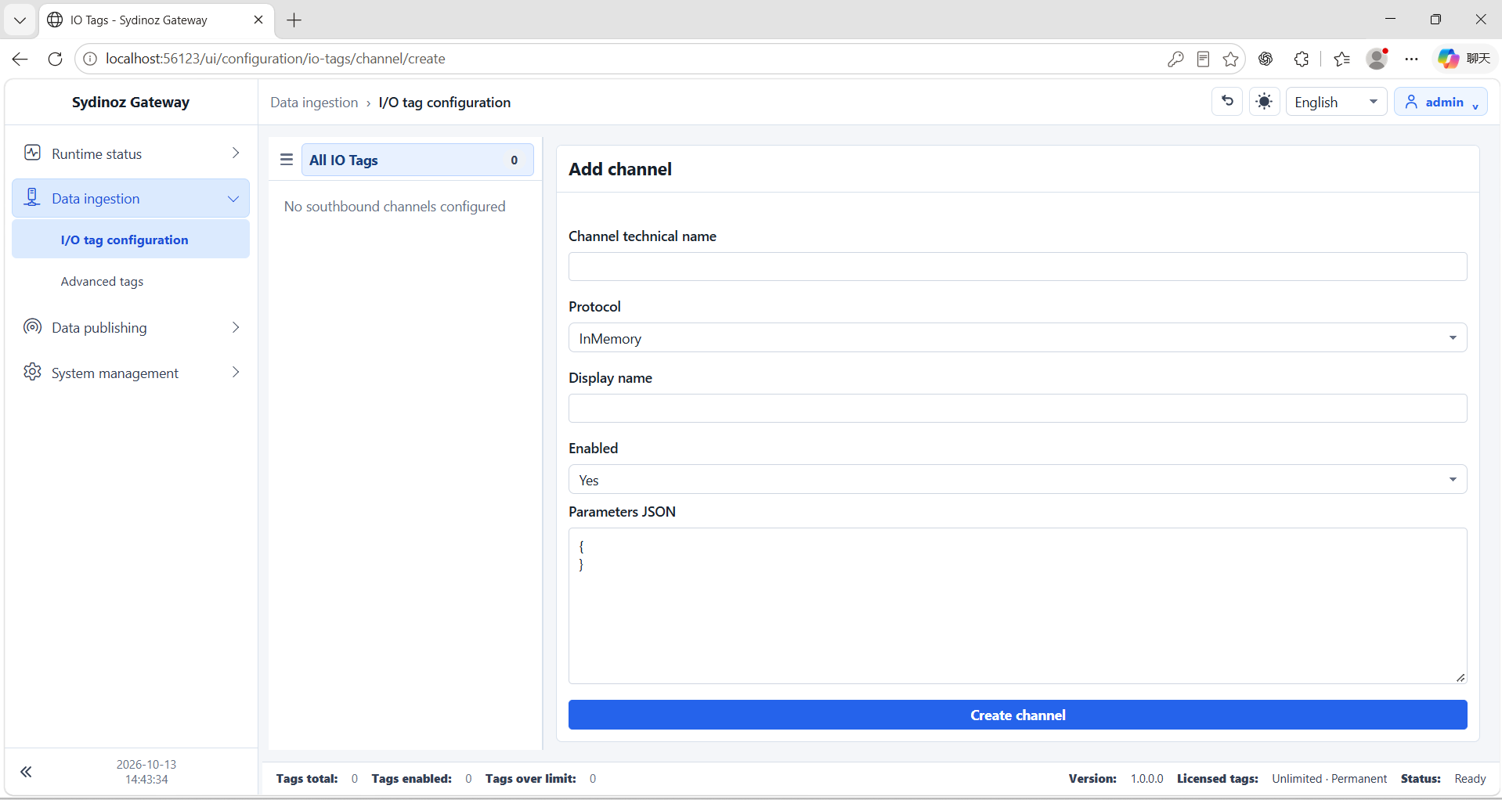Screen dimensions: 1502x800
Task: Collapse the sidebar with double-chevron icon
Action: point(26,772)
